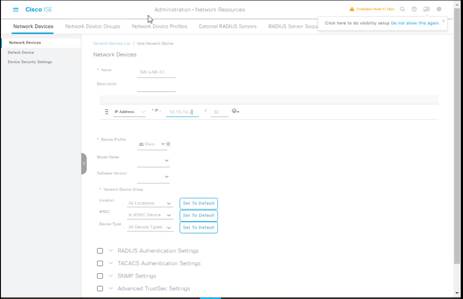Click Set To Default for Location

tap(198, 203)
